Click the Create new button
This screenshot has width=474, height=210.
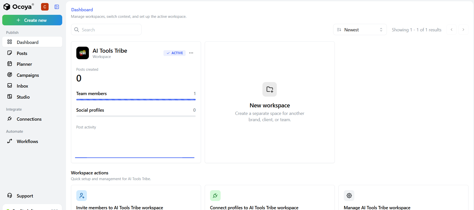(32, 20)
